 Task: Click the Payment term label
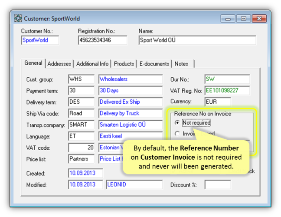tap(42, 91)
